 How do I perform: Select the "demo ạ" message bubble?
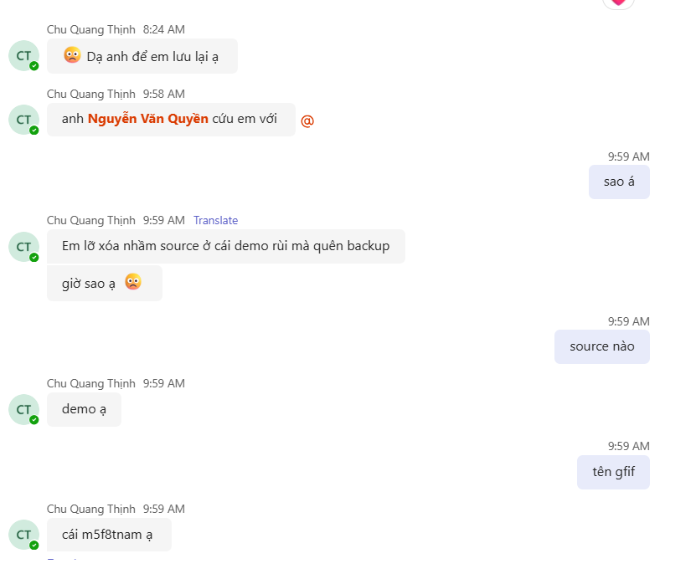(x=84, y=409)
